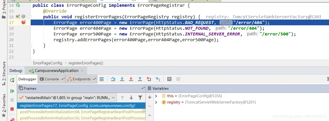The width and height of the screenshot is (329, 121).
Task: Resume program execution
Action: [12, 91]
